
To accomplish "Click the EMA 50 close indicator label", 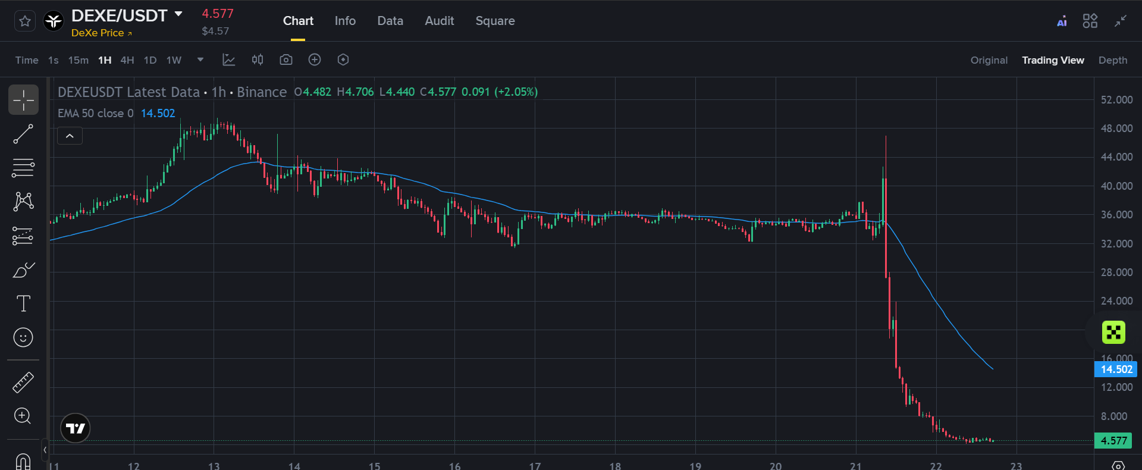I will (96, 113).
